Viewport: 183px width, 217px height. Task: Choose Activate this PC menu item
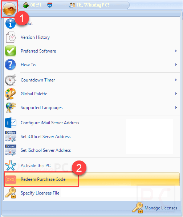coord(92,166)
